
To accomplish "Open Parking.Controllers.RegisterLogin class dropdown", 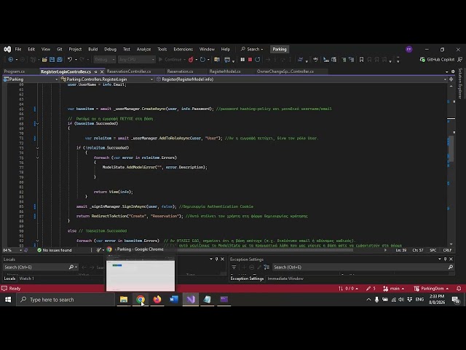I will (107, 79).
